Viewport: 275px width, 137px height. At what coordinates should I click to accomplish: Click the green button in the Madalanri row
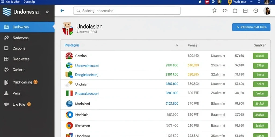[260, 104]
